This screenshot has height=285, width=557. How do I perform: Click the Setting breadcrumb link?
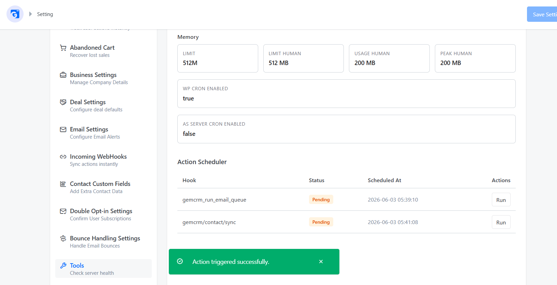coord(45,14)
